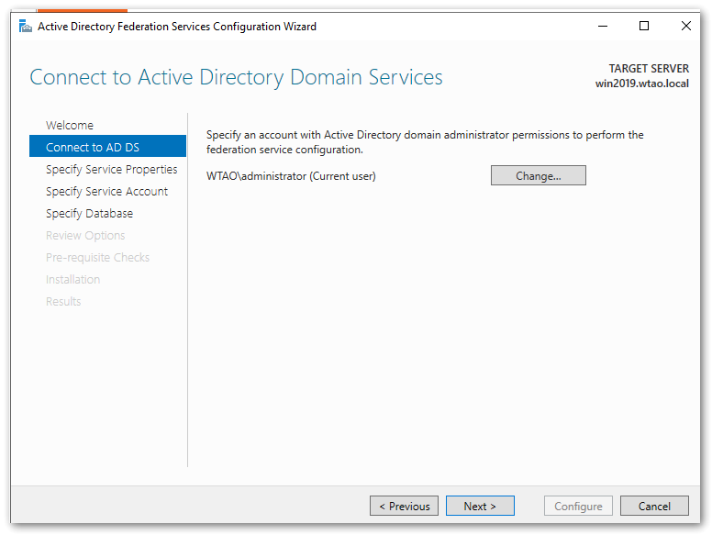Click the Installation step in sidebar
Viewport: 712px width, 535px height.
point(72,280)
